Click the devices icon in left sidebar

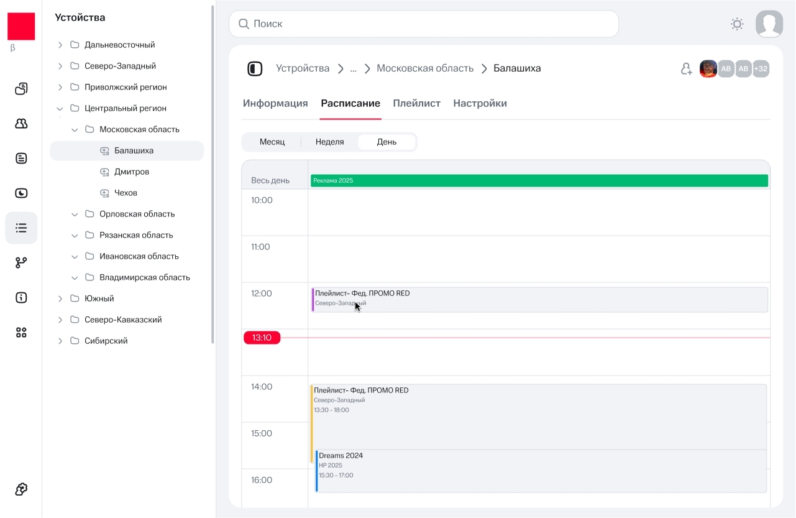tap(21, 89)
